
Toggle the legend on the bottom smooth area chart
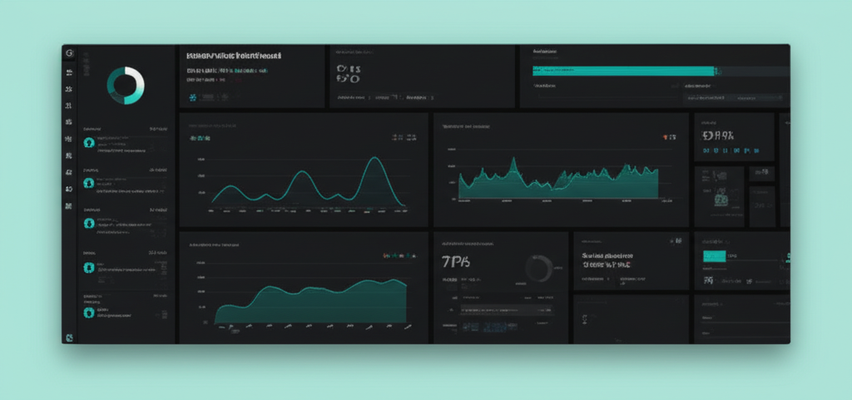[394, 255]
